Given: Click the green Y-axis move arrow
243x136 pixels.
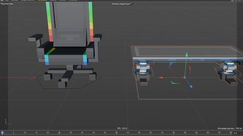Looking at the screenshot, I should point(186,54).
